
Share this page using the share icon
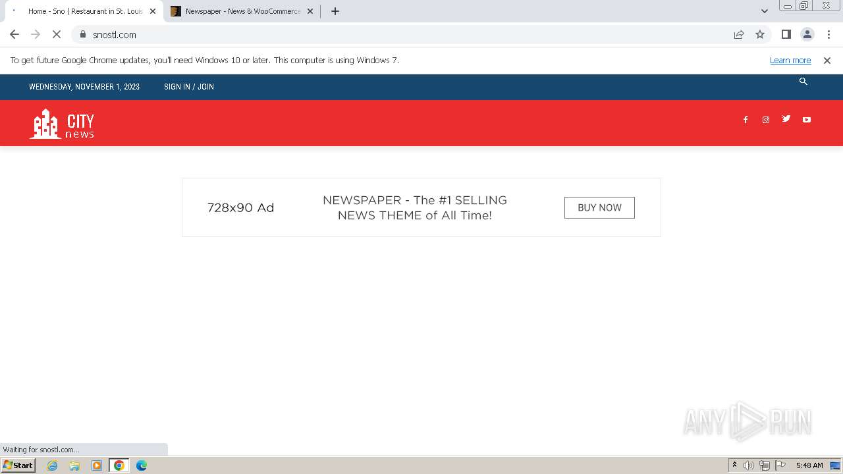point(739,34)
